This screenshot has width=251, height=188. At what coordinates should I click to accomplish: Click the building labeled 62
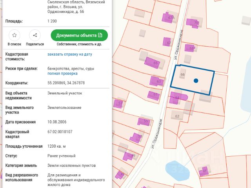(x=177, y=115)
